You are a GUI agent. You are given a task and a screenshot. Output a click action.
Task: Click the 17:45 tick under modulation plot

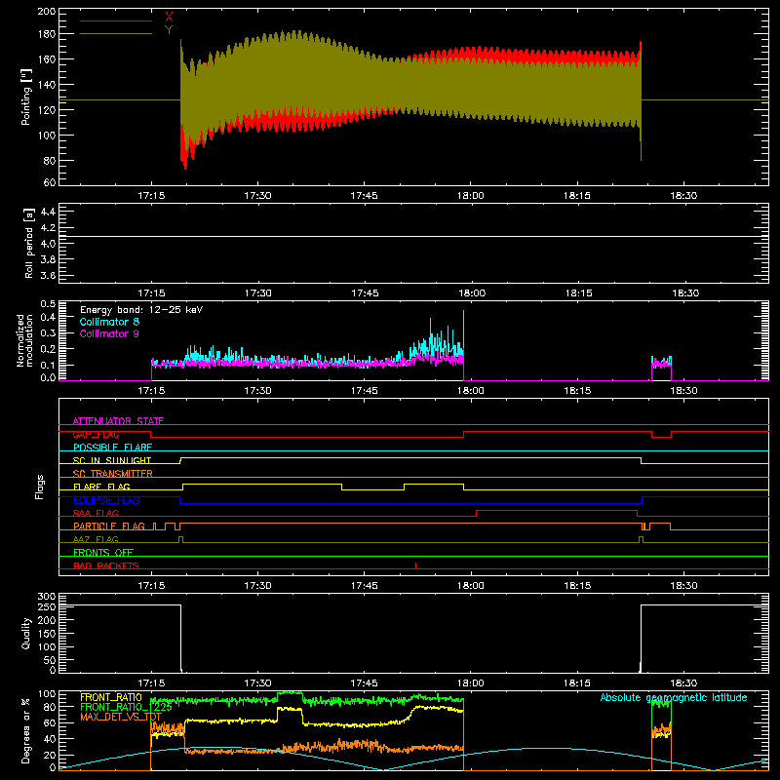(x=364, y=391)
